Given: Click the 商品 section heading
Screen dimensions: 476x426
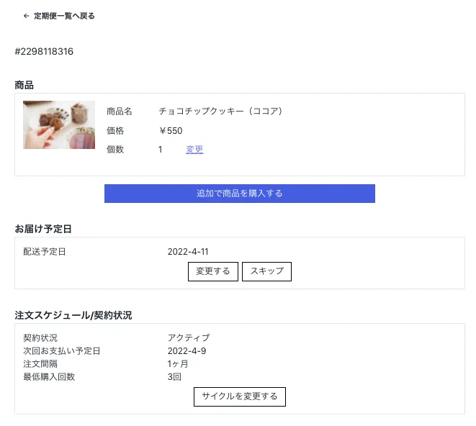Looking at the screenshot, I should point(24,85).
